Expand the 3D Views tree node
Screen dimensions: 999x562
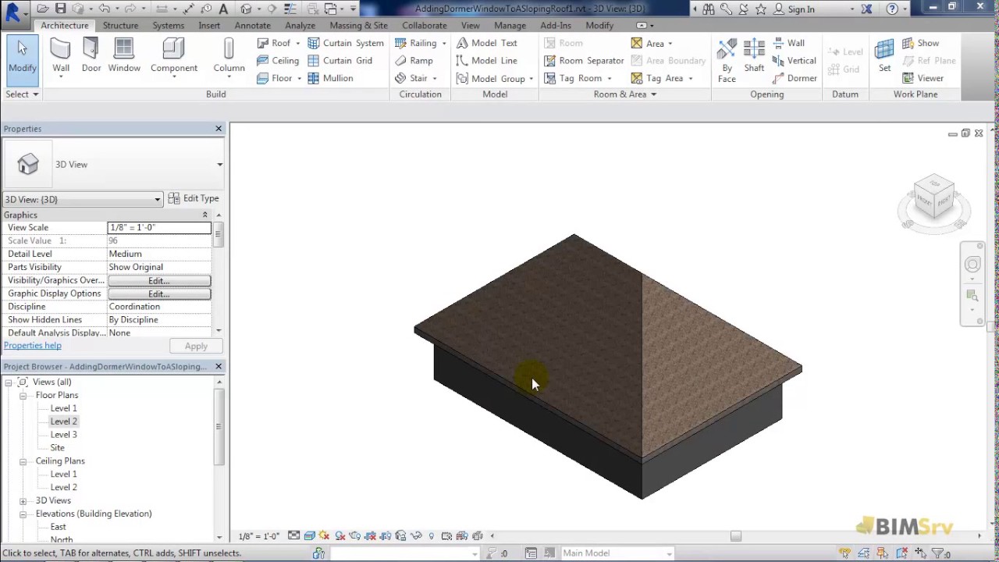[x=23, y=500]
